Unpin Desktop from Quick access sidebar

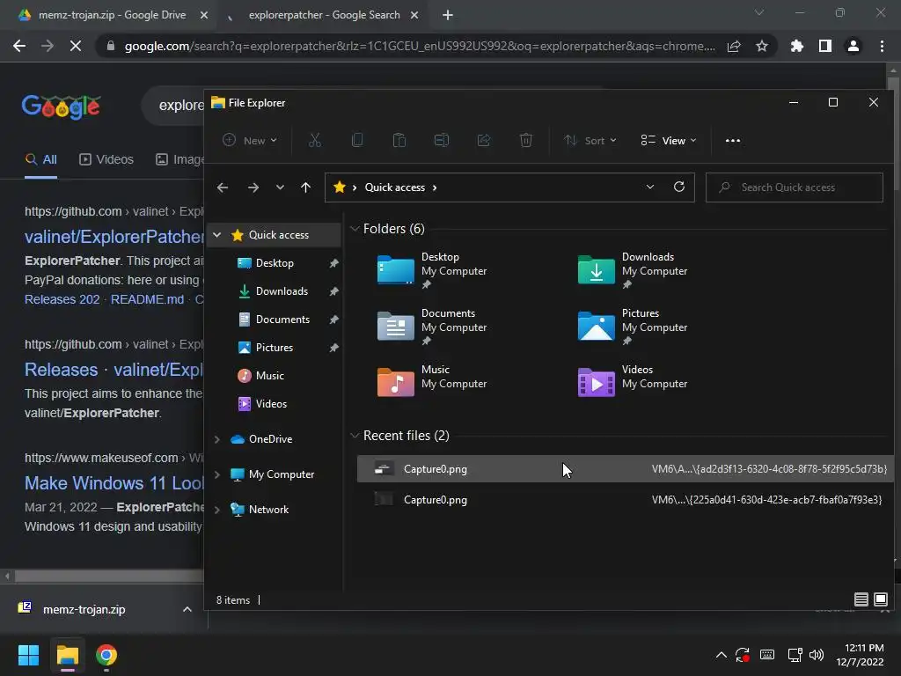pos(333,263)
